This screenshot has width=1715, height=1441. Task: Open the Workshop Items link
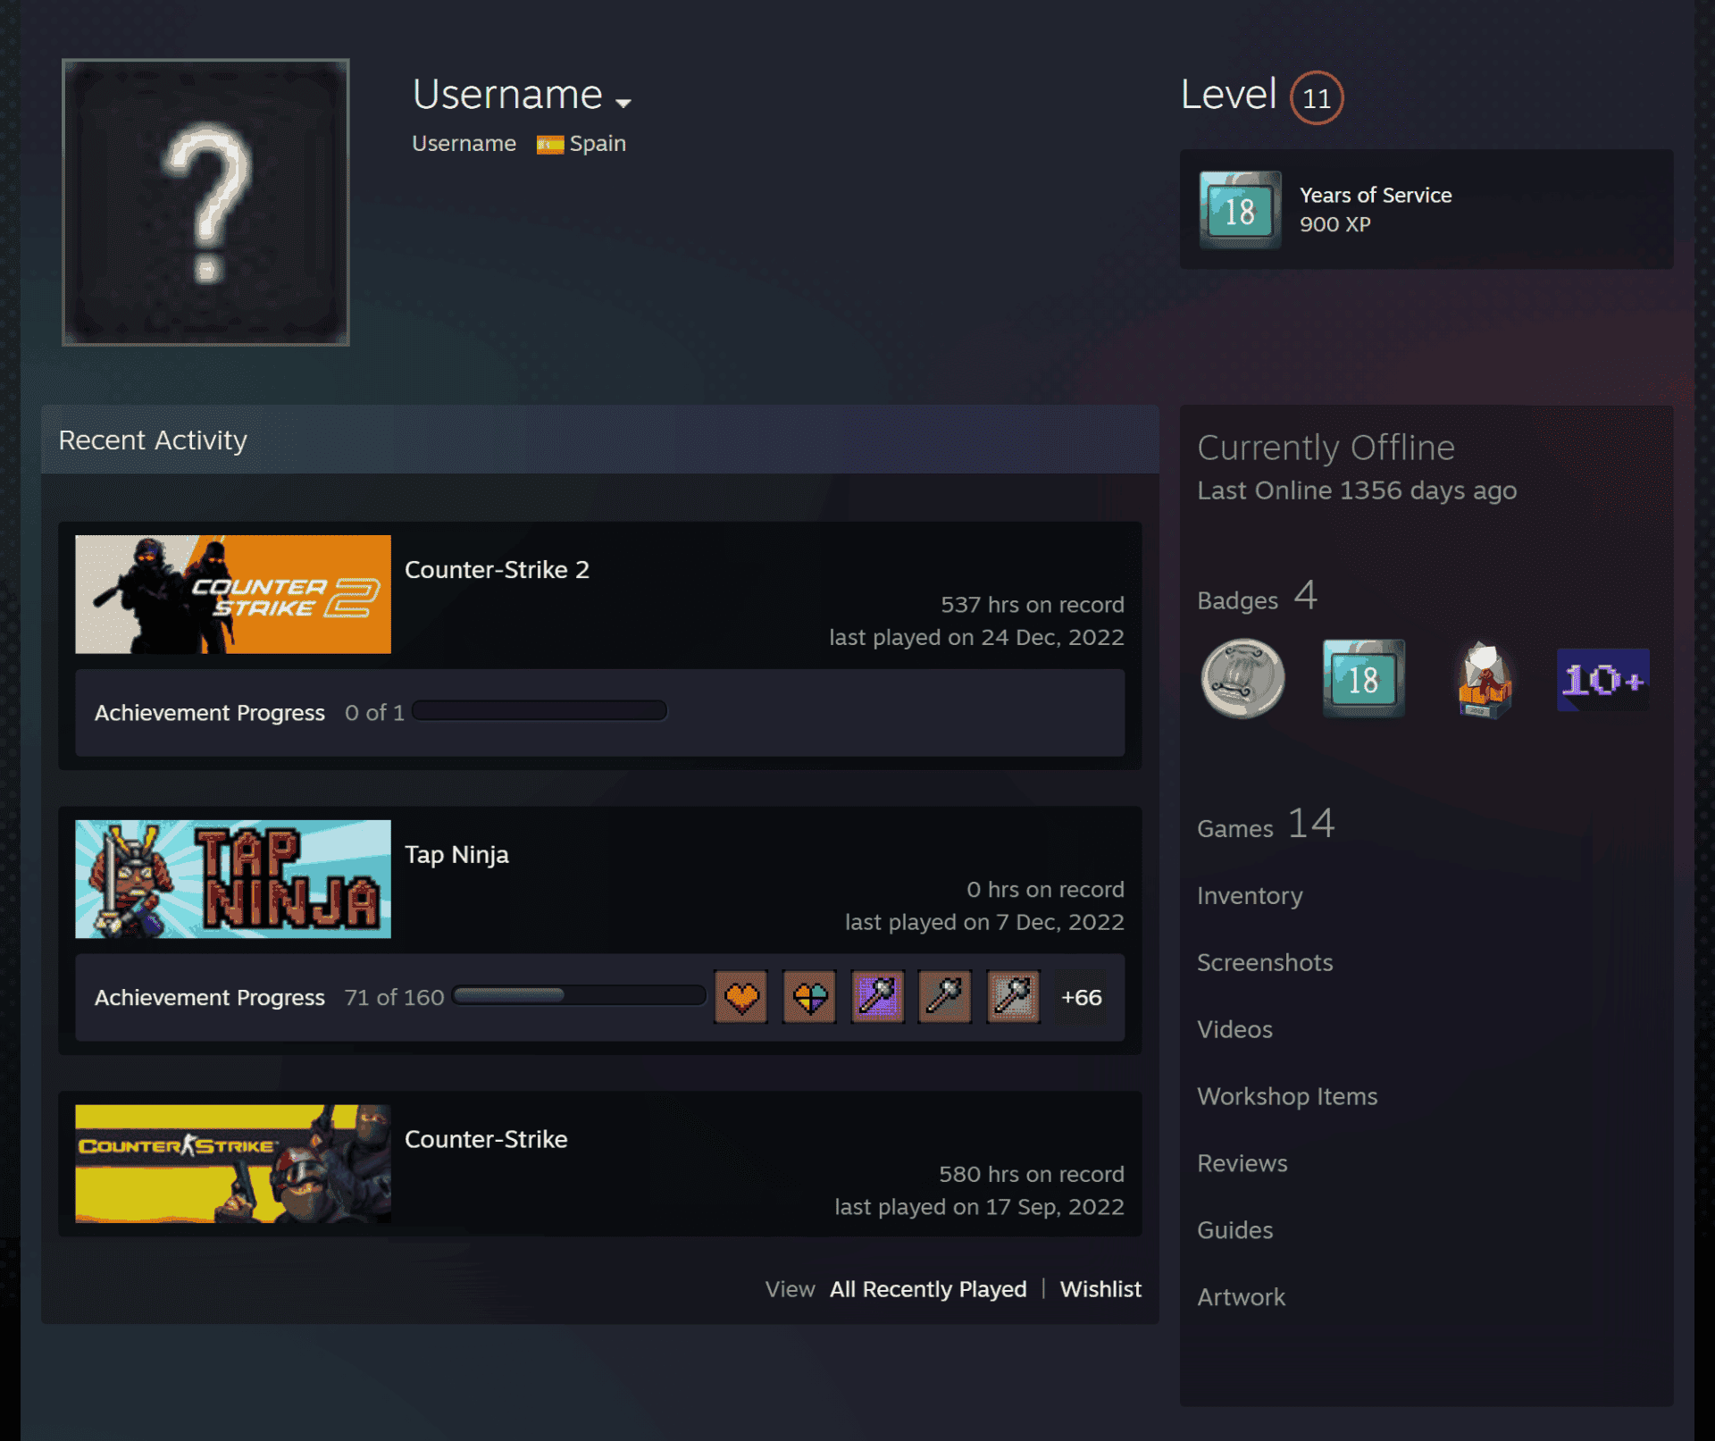tap(1287, 1097)
